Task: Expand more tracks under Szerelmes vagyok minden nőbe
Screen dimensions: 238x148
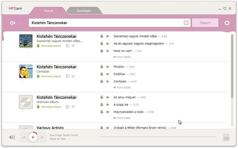Action: 122,57
